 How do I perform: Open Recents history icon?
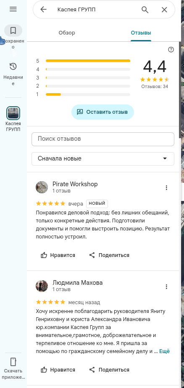tap(13, 66)
